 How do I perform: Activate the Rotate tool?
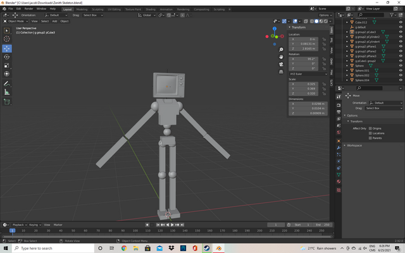(7, 56)
